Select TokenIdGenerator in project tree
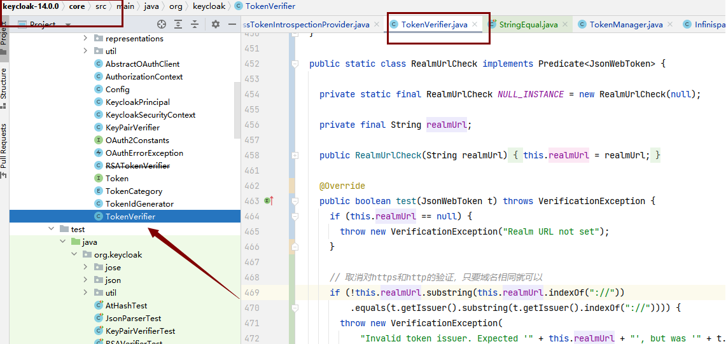The width and height of the screenshot is (726, 344). [139, 203]
